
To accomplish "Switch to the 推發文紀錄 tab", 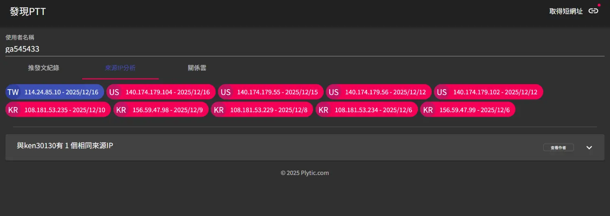I will click(x=44, y=68).
